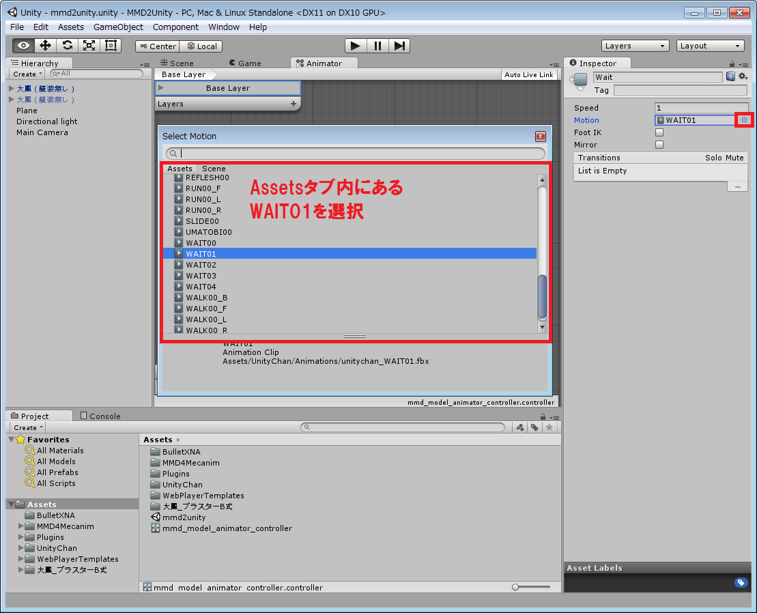Open the Layout dropdown

(710, 46)
